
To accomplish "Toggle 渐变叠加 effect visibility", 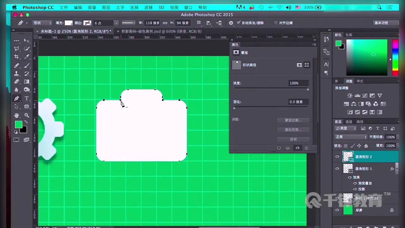I will tap(355, 183).
